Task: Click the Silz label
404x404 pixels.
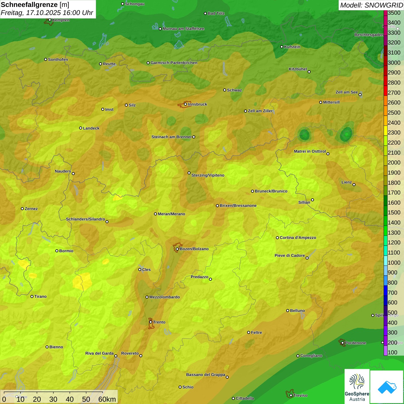Action: pos(132,105)
